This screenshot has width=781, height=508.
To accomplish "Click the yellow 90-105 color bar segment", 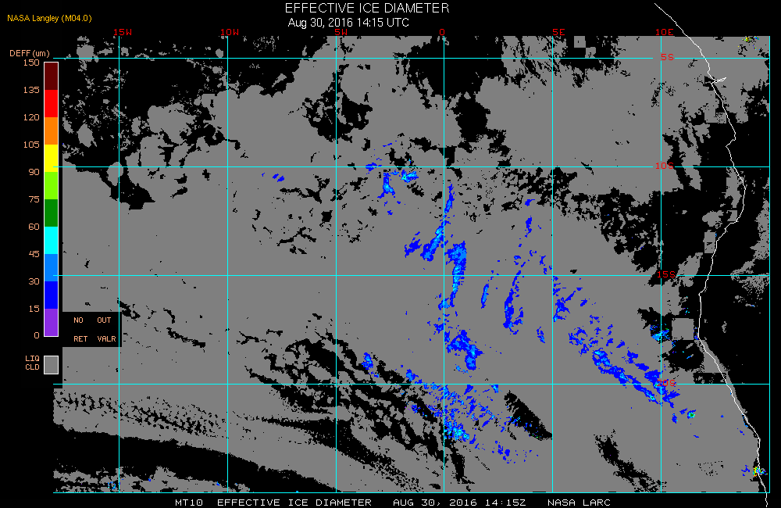I will (52, 158).
